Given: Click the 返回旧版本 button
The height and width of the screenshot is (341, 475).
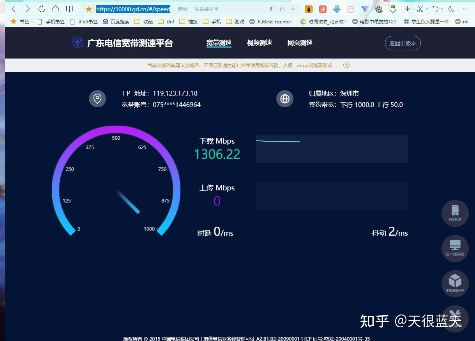Looking at the screenshot, I should 403,43.
